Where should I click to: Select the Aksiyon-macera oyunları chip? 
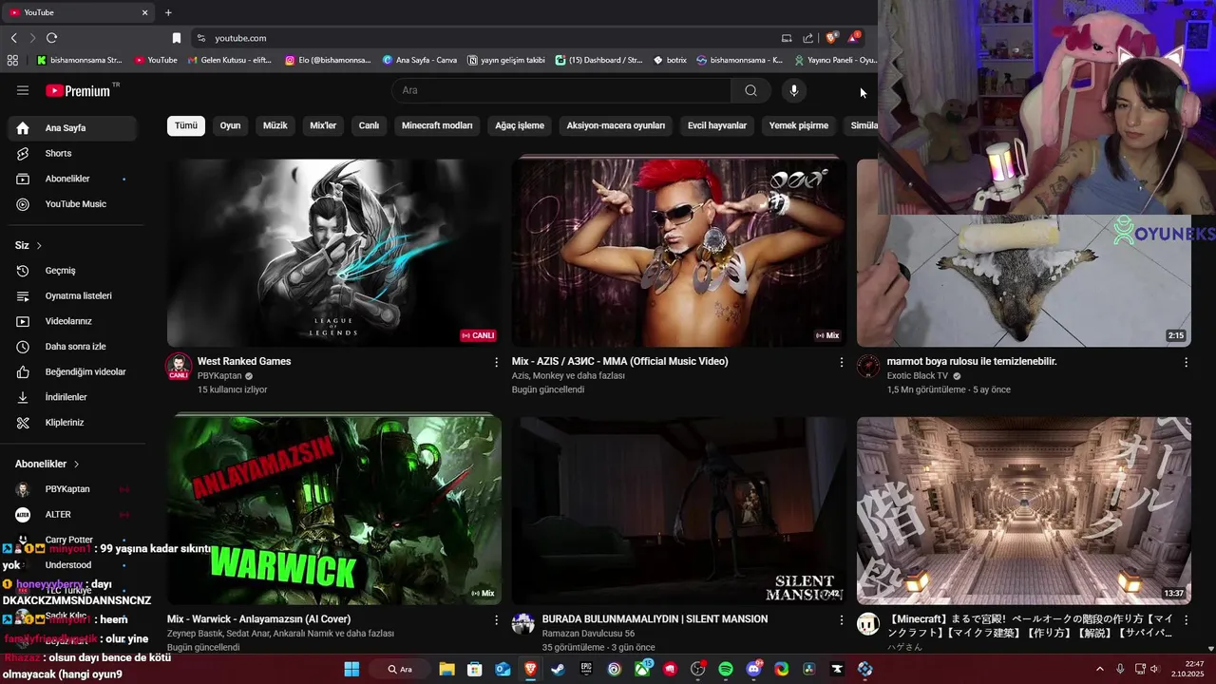[616, 125]
